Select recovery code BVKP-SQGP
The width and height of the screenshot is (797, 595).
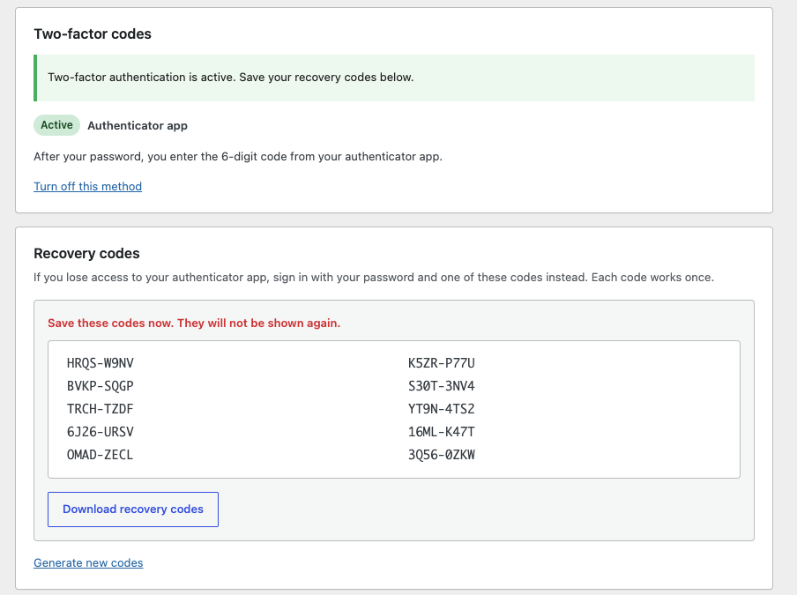coord(101,386)
